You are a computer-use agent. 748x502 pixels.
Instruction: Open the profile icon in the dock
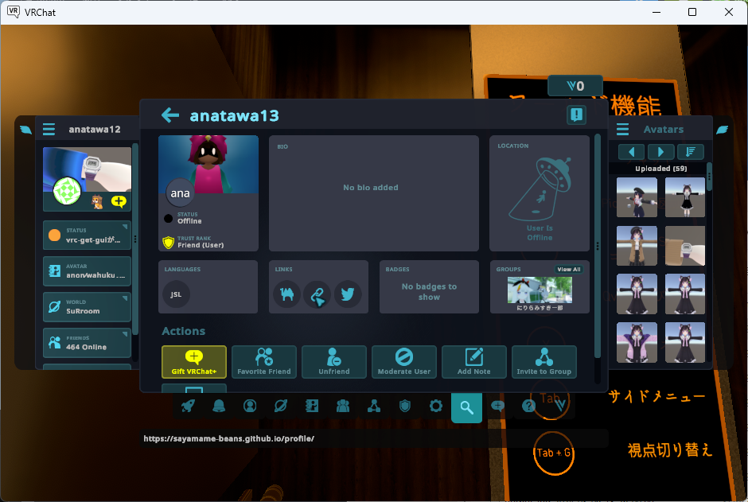point(250,407)
